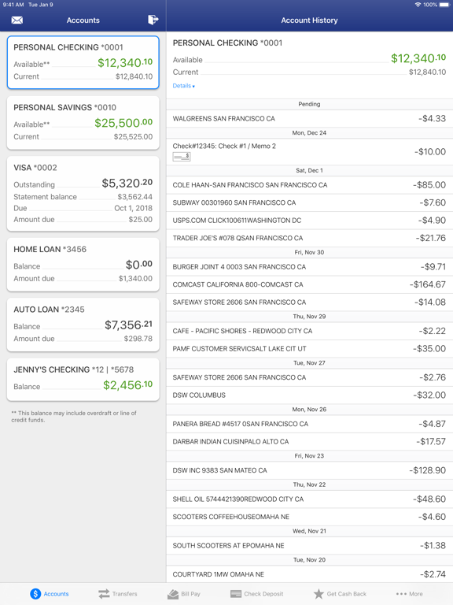This screenshot has height=605, width=453.
Task: Tap the Transfers arrows icon
Action: tap(104, 594)
